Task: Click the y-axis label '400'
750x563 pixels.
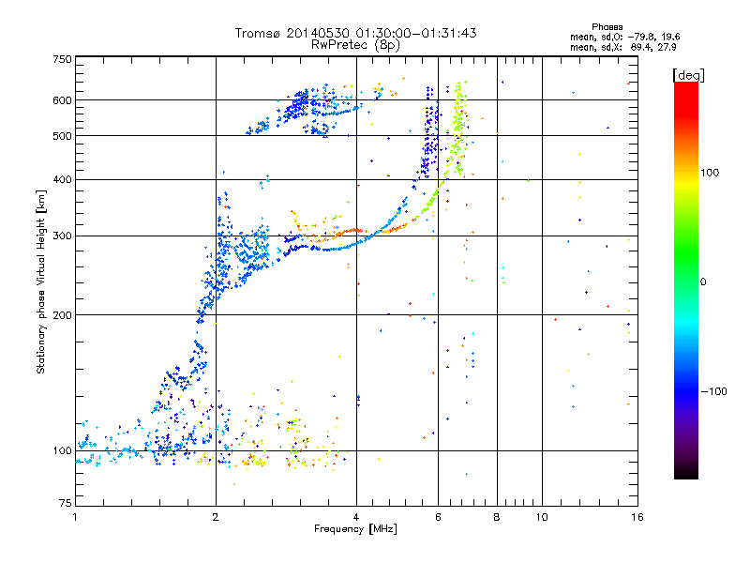Action: coord(62,180)
